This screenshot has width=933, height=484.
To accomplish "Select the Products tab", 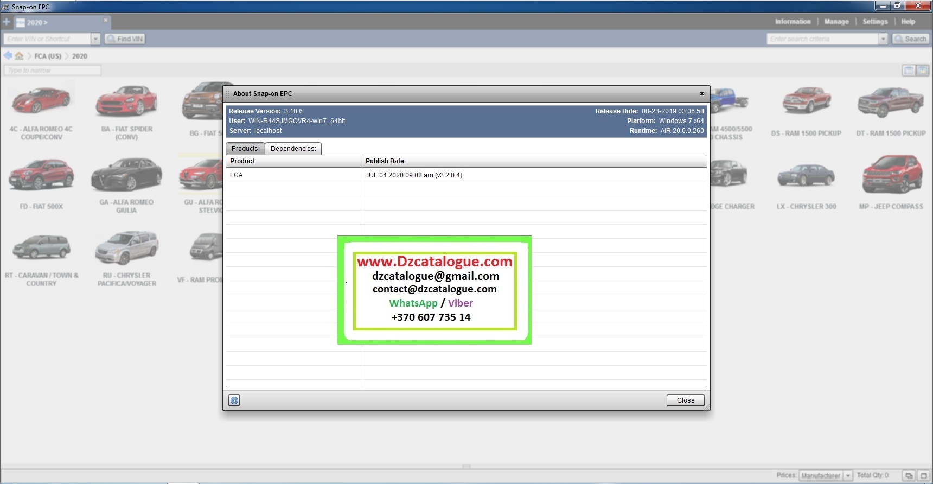I will point(245,149).
